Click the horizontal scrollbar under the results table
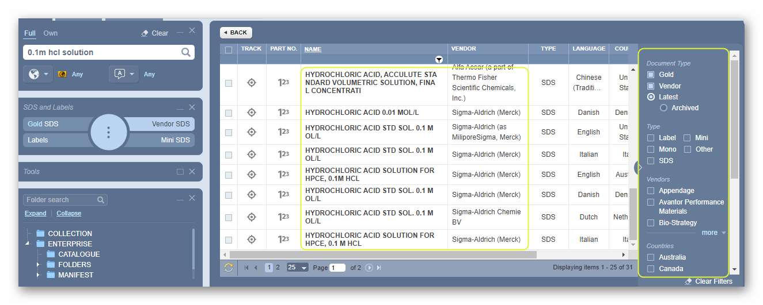 (x=383, y=254)
